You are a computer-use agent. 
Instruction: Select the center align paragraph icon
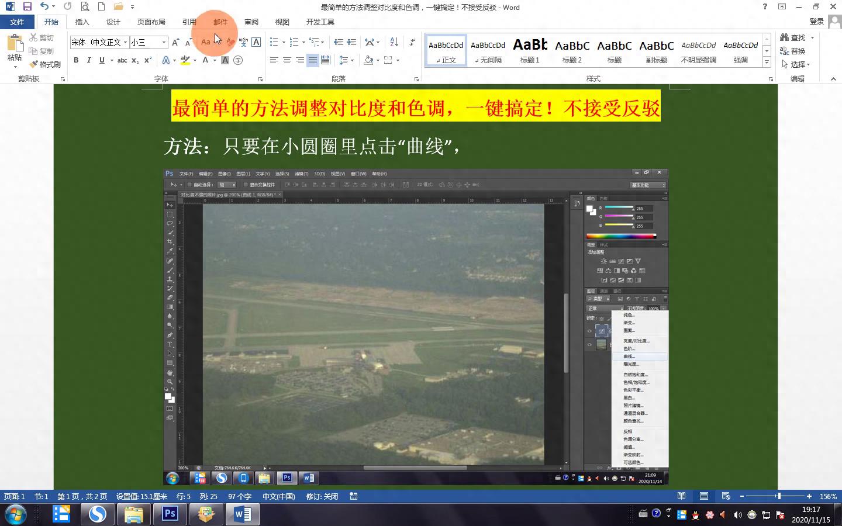point(287,60)
